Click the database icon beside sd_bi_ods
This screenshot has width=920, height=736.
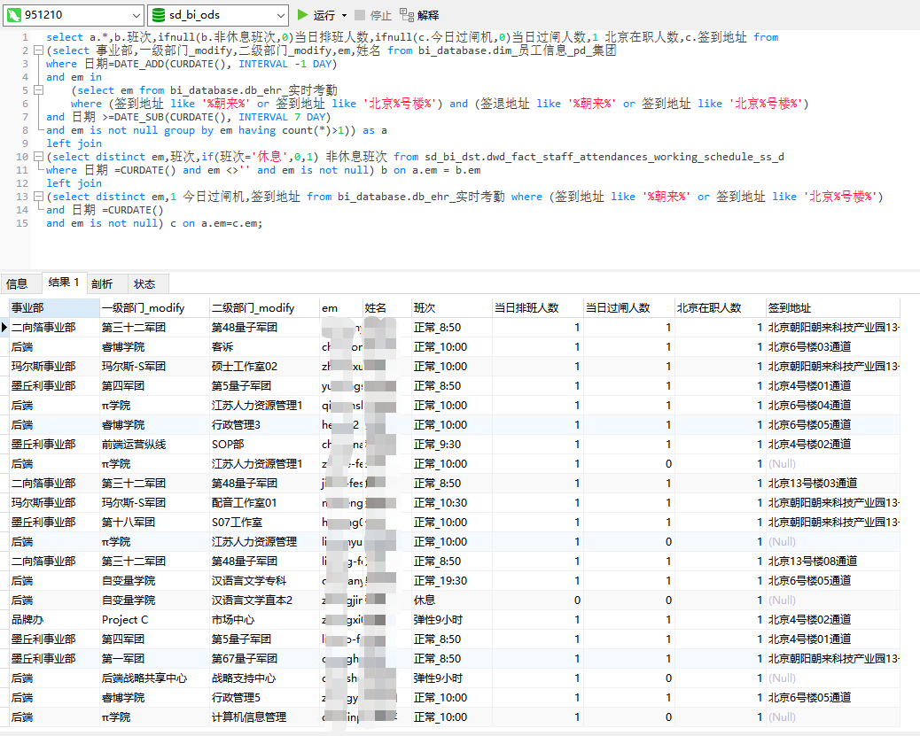point(159,15)
